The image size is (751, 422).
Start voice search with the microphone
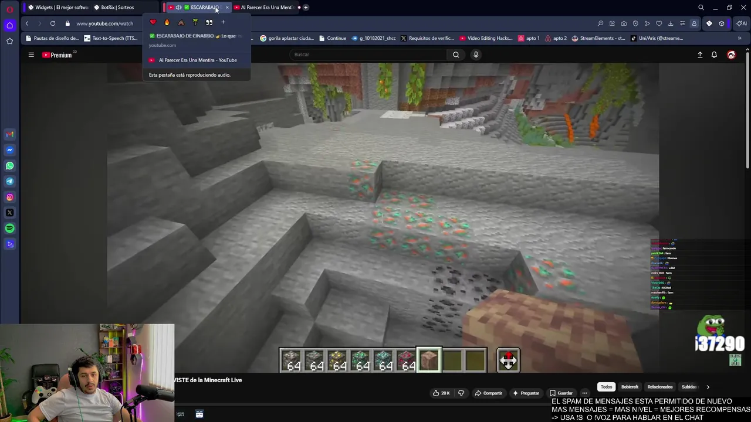476,55
